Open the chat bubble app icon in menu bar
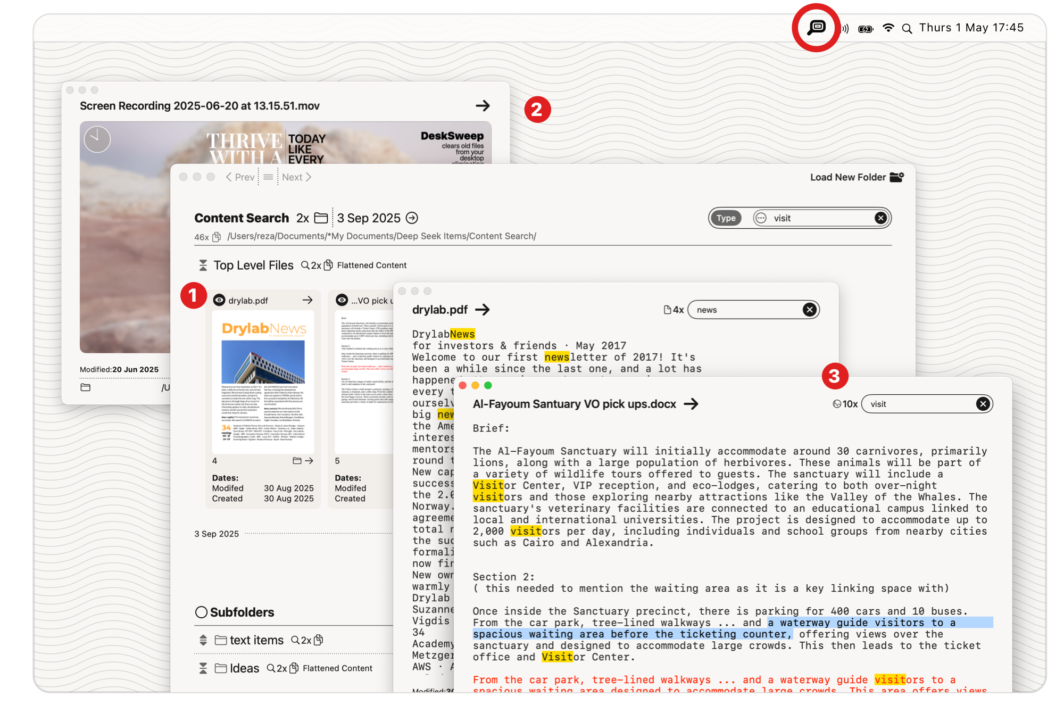This screenshot has height=705, width=1064. (x=816, y=27)
